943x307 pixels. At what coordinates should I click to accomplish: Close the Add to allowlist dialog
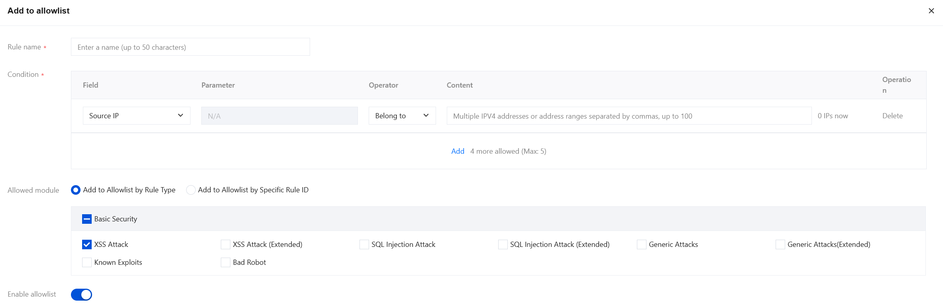(931, 11)
